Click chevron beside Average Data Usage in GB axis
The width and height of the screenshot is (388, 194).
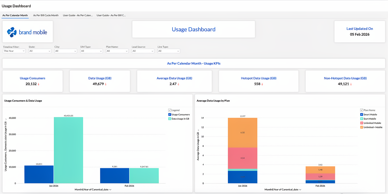tap(198, 130)
